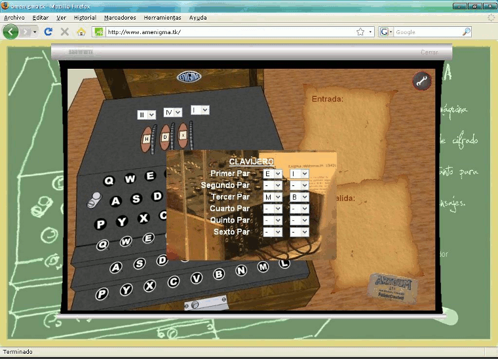Click the stop loading X icon

coord(65,31)
